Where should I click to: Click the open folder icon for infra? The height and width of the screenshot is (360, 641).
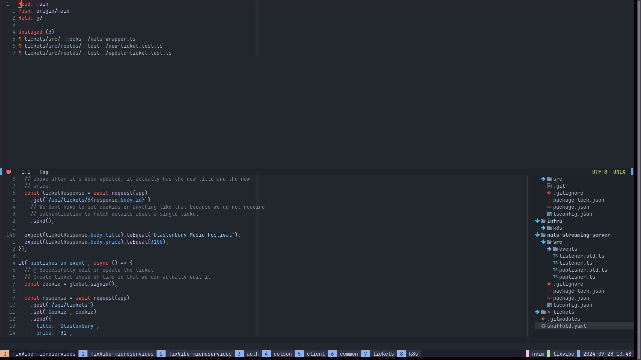point(544,221)
